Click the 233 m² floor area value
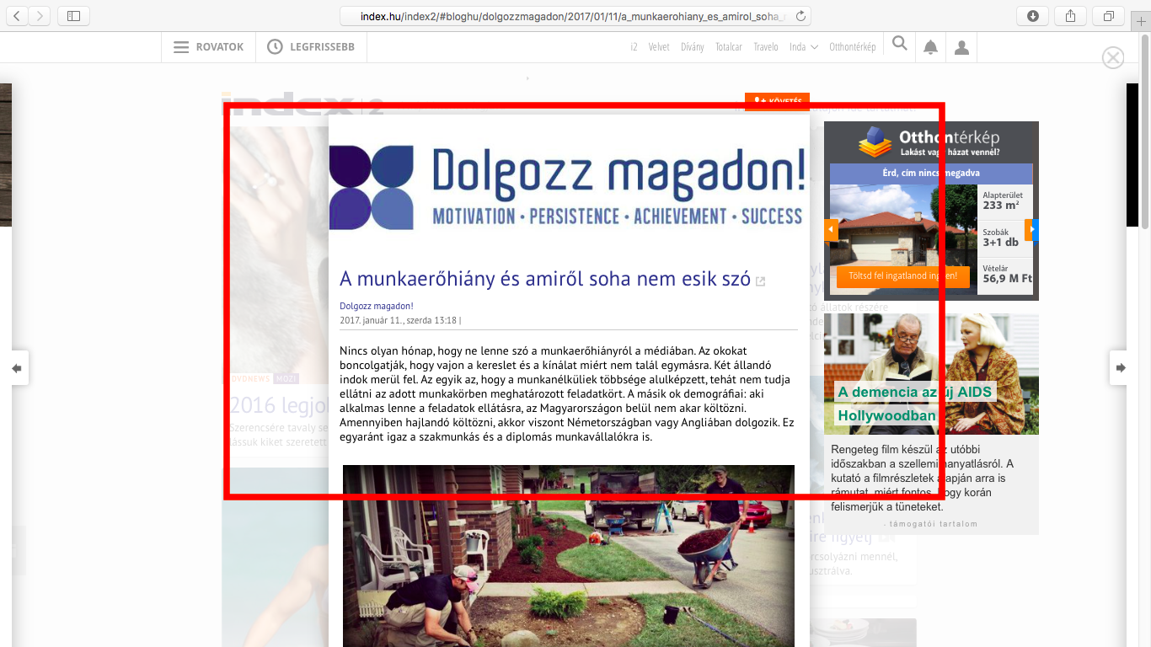Viewport: 1151px width, 647px height. pos(1001,205)
